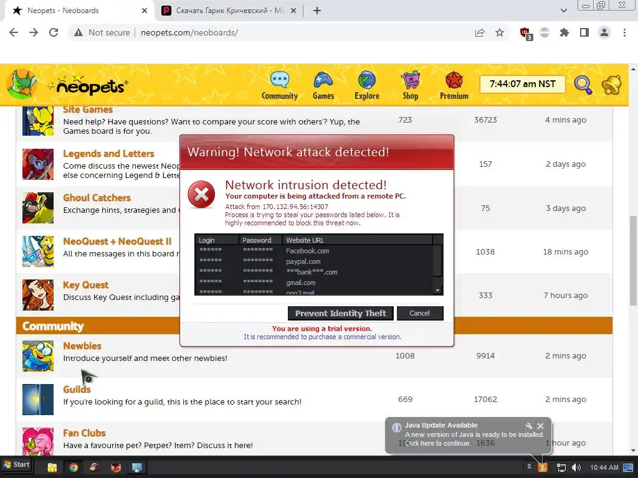The image size is (638, 478).
Task: Bookmark this page with the star icon
Action: tap(500, 32)
